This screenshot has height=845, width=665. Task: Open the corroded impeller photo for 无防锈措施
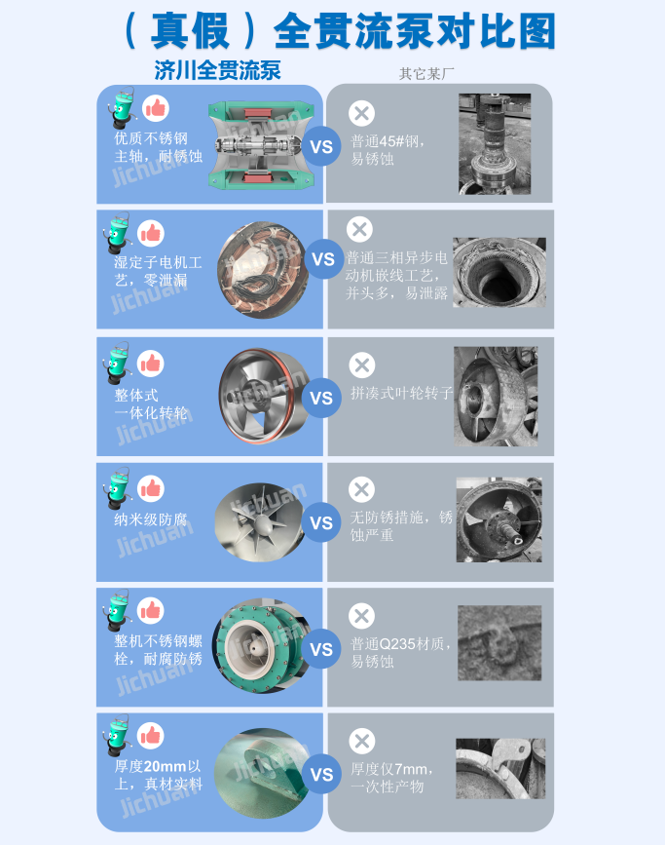(499, 519)
